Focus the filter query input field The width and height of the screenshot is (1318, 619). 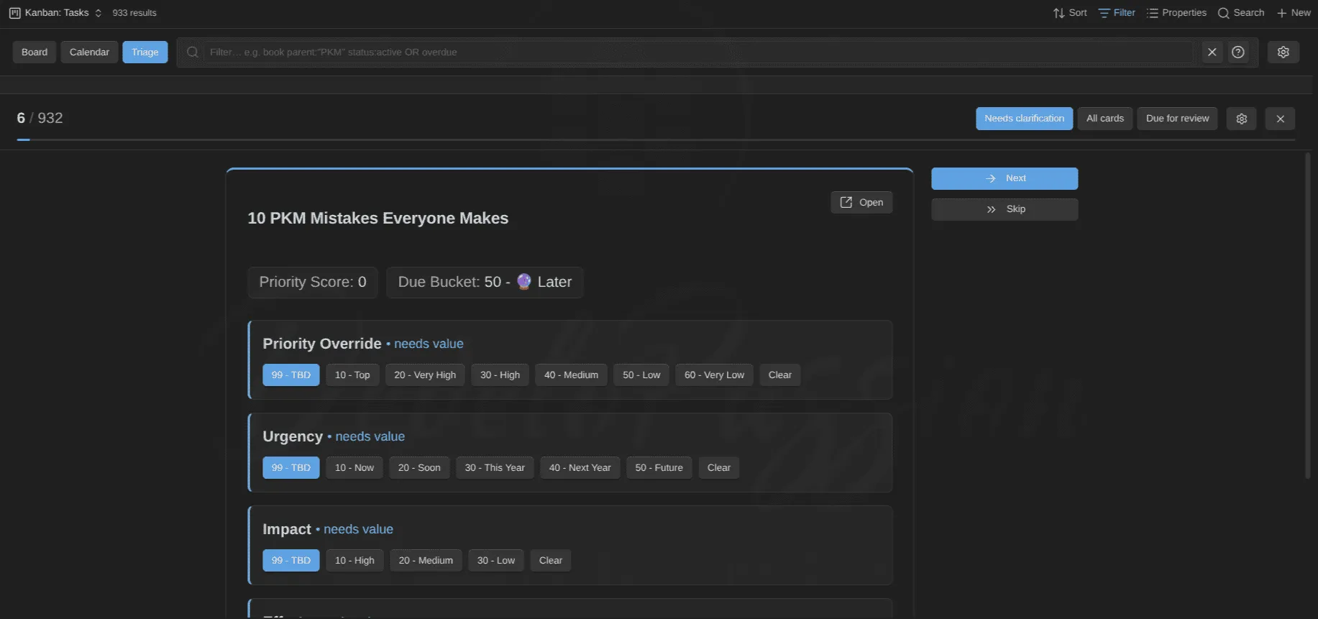point(697,52)
